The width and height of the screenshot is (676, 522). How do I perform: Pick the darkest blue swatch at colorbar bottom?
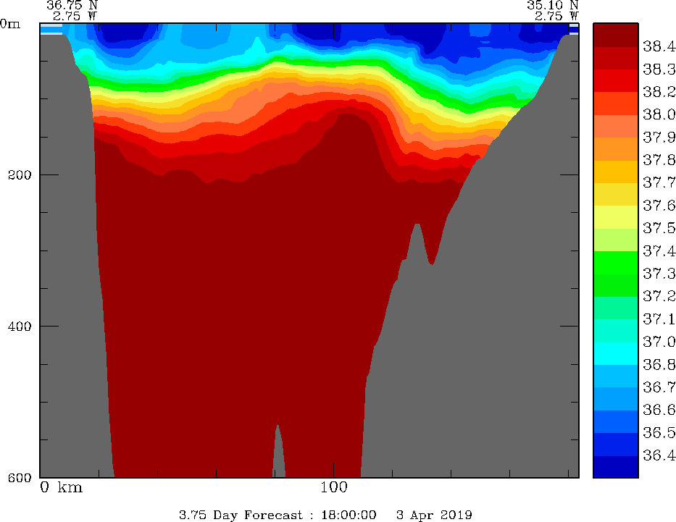(615, 467)
